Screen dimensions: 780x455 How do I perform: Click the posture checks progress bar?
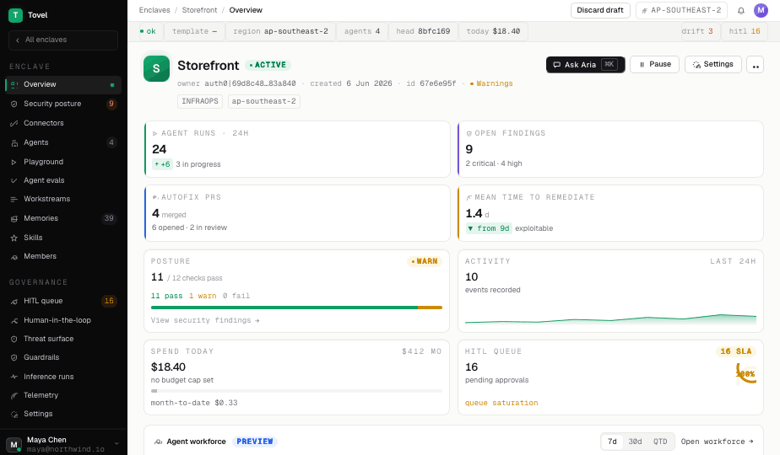tap(296, 308)
